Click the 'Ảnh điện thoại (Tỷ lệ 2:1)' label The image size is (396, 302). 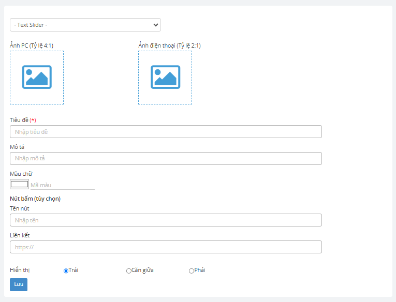tap(169, 46)
